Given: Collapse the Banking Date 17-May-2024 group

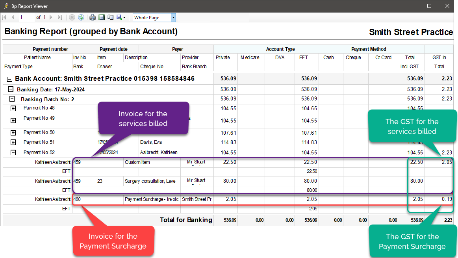Looking at the screenshot, I should tap(11, 89).
